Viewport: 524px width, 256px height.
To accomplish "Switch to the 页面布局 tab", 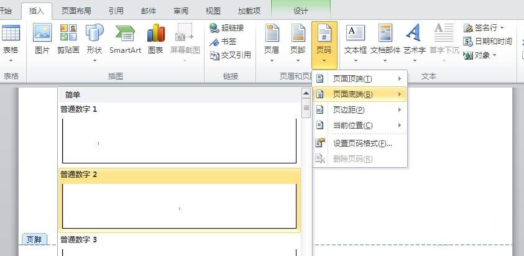I will click(x=76, y=11).
